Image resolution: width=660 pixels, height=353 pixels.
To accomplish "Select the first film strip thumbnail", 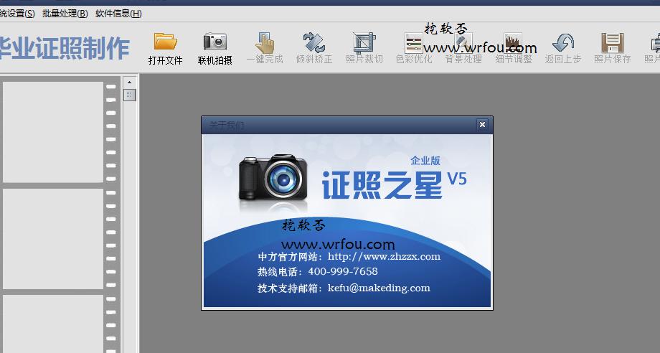I will point(53,131).
